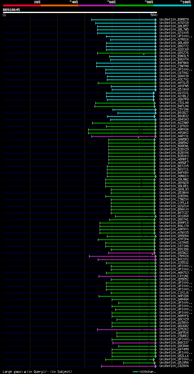
Task: Select hit UniRef100_Q84SA3
Action: (x=174, y=120)
